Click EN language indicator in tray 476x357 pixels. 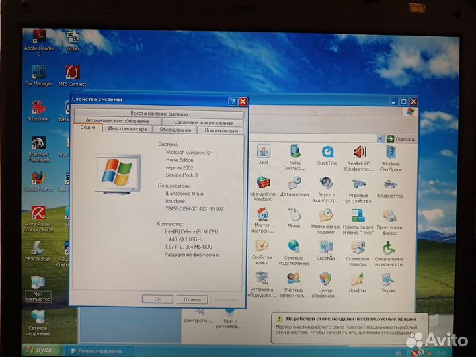(399, 353)
